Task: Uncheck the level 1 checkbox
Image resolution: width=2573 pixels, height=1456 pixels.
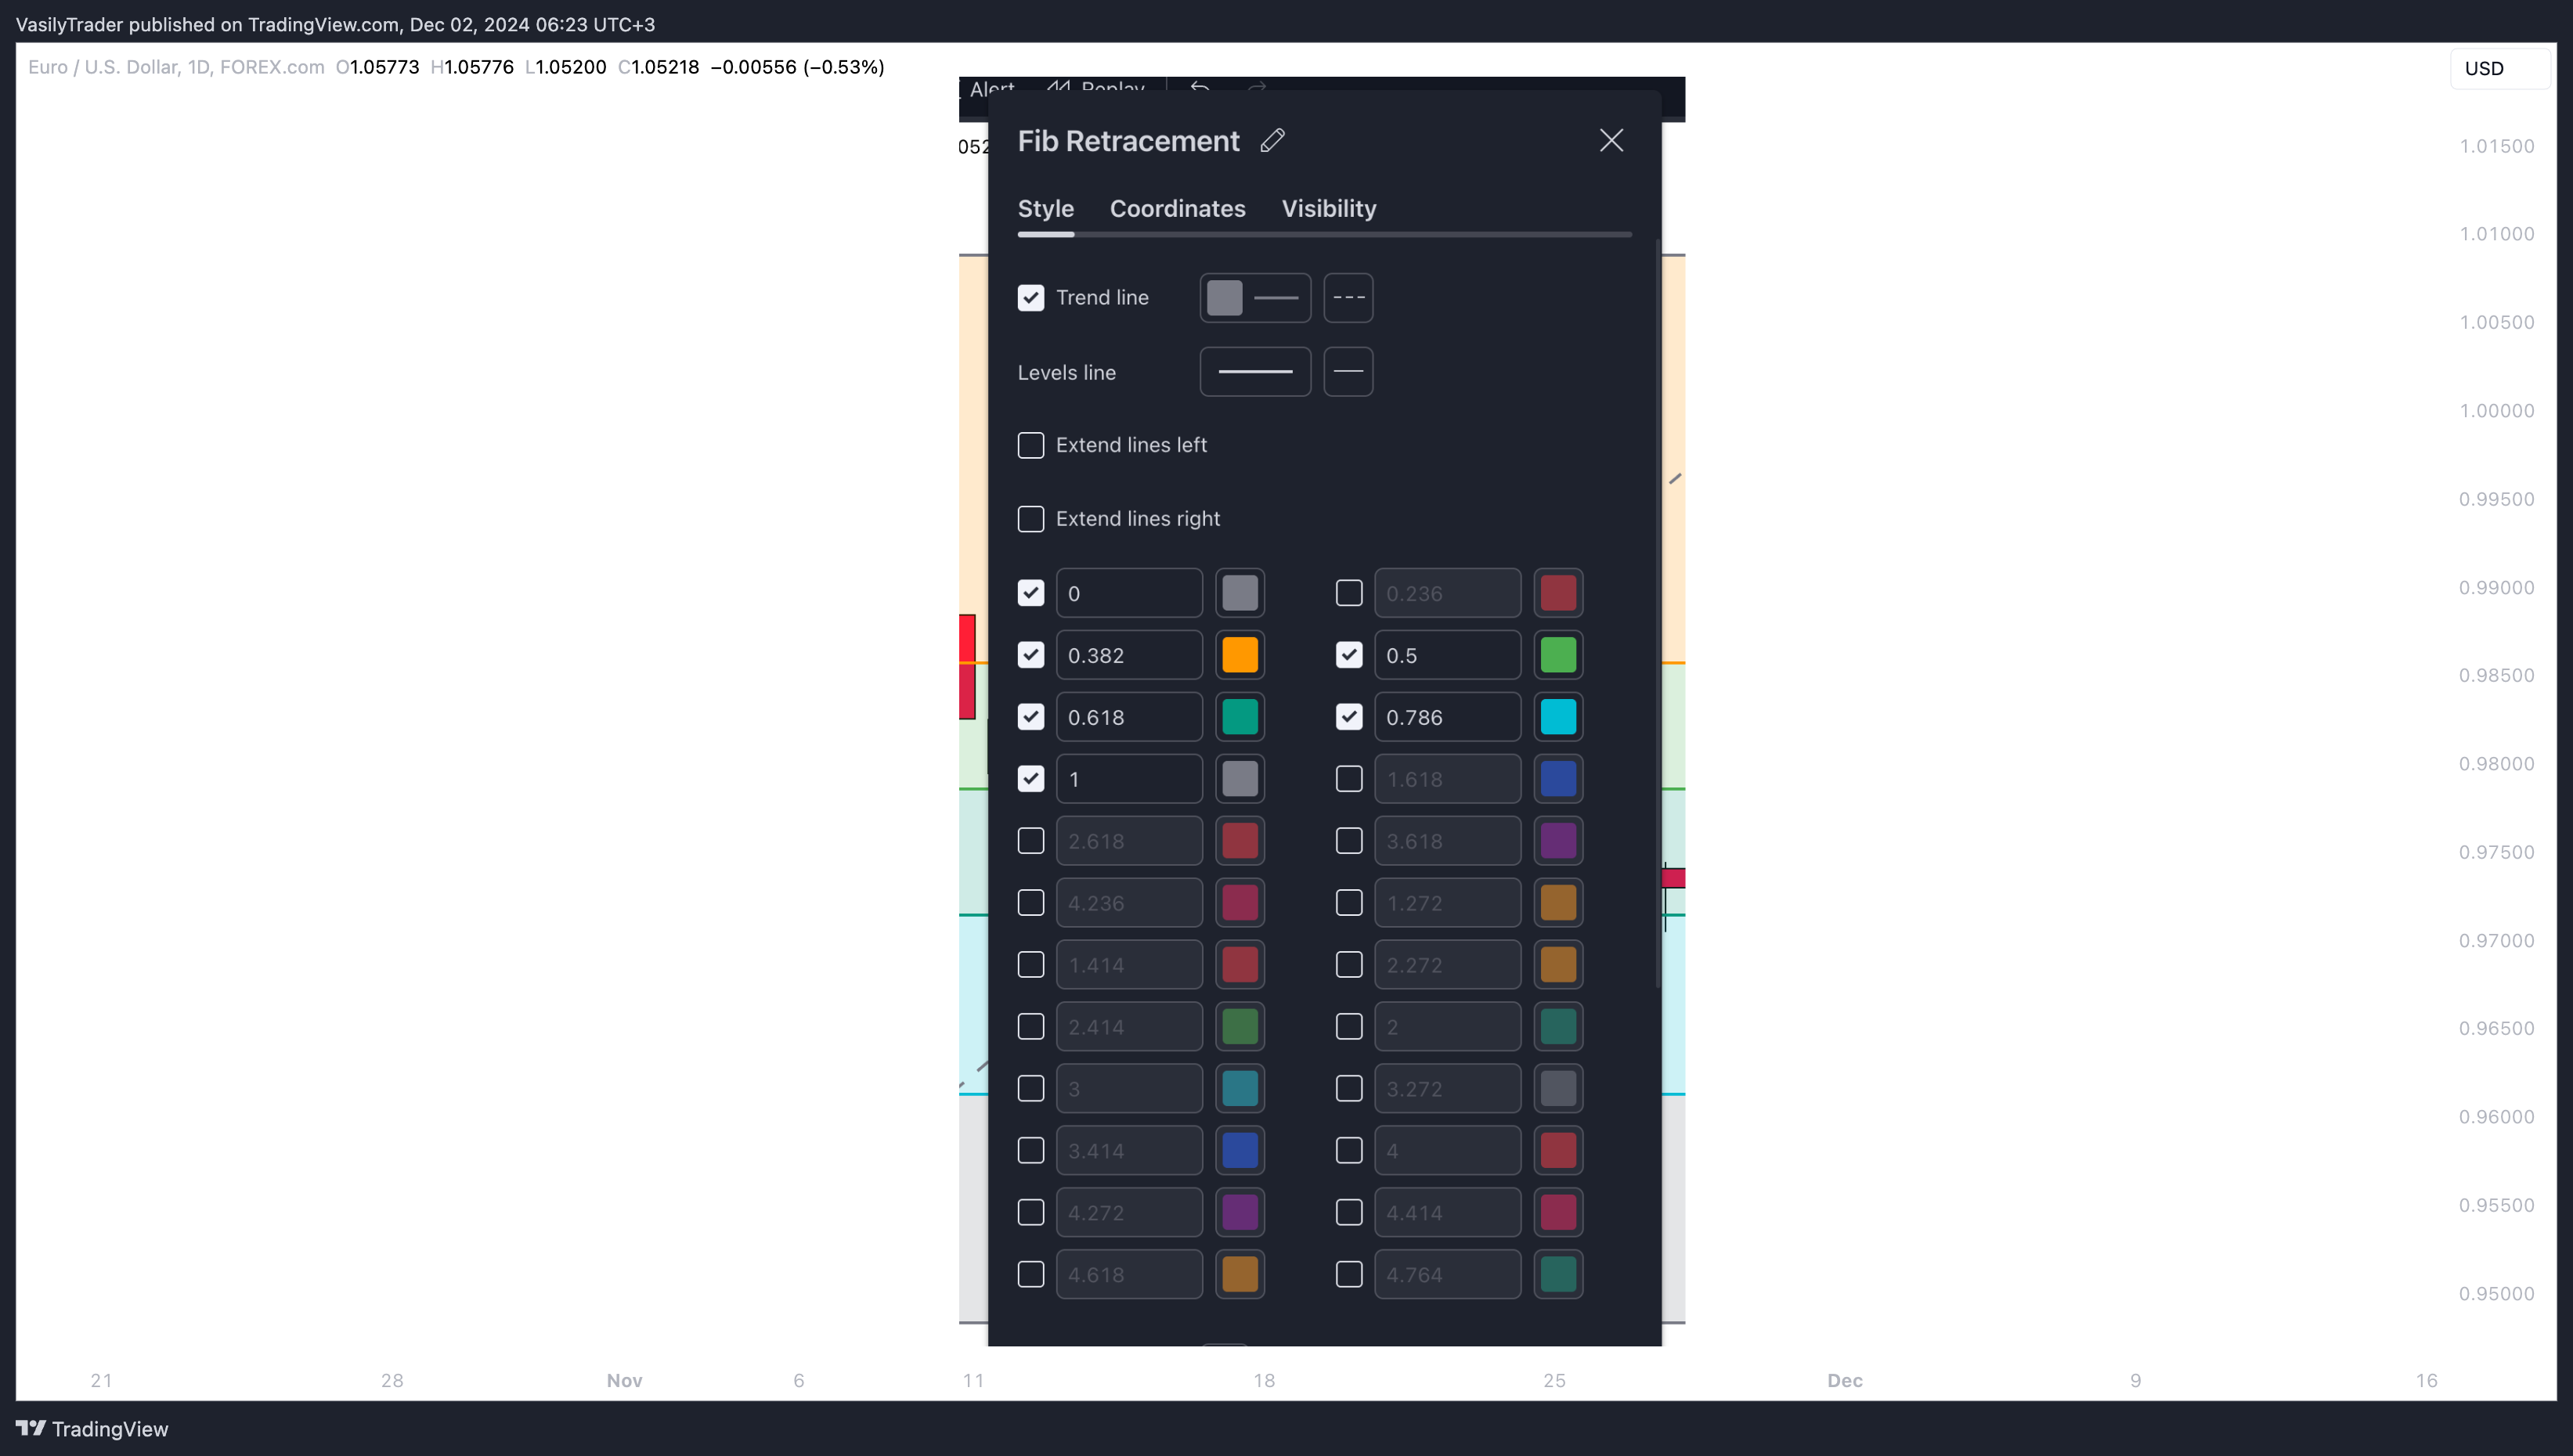Action: tap(1030, 779)
